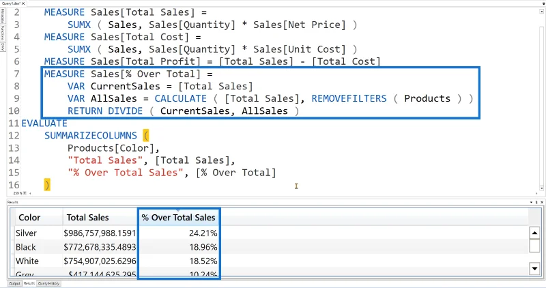Open the document tab list dropdown

pos(543,3)
